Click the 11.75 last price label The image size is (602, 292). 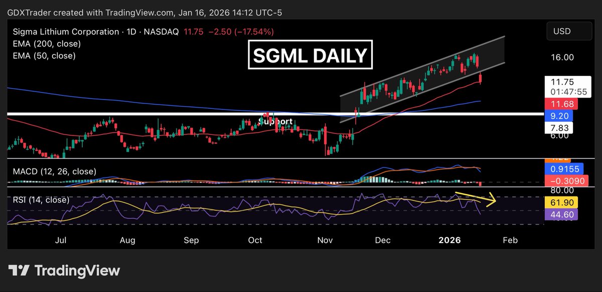(562, 82)
